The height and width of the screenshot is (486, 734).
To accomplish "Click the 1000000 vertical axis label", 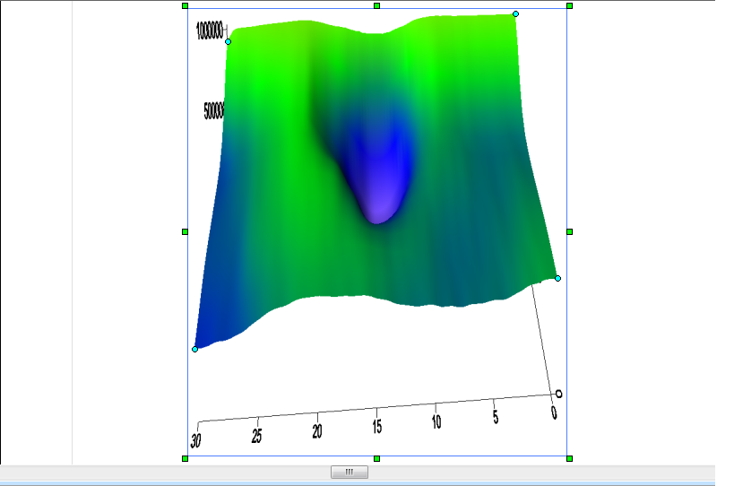I will 209,31.
